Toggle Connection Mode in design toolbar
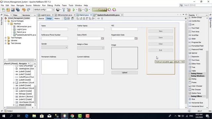 [69, 19]
